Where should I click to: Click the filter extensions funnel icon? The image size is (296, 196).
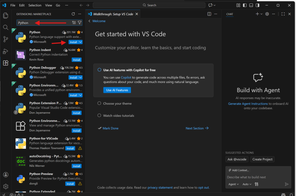pos(80,23)
